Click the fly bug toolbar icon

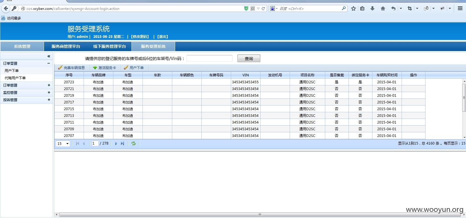(x=442, y=8)
